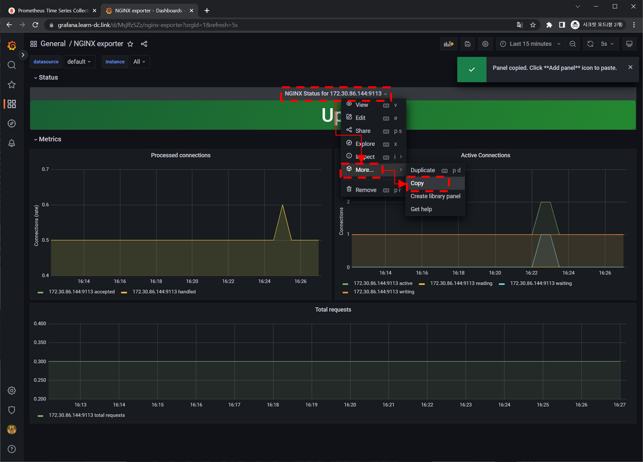Share dashboard using the share icon
Image resolution: width=643 pixels, height=462 pixels.
coord(144,44)
